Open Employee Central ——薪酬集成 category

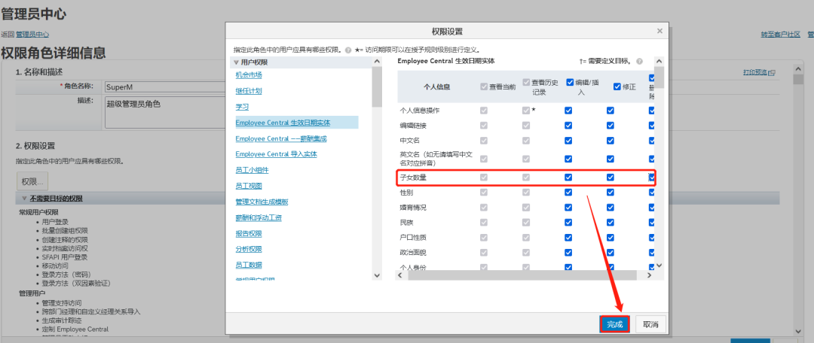(281, 139)
